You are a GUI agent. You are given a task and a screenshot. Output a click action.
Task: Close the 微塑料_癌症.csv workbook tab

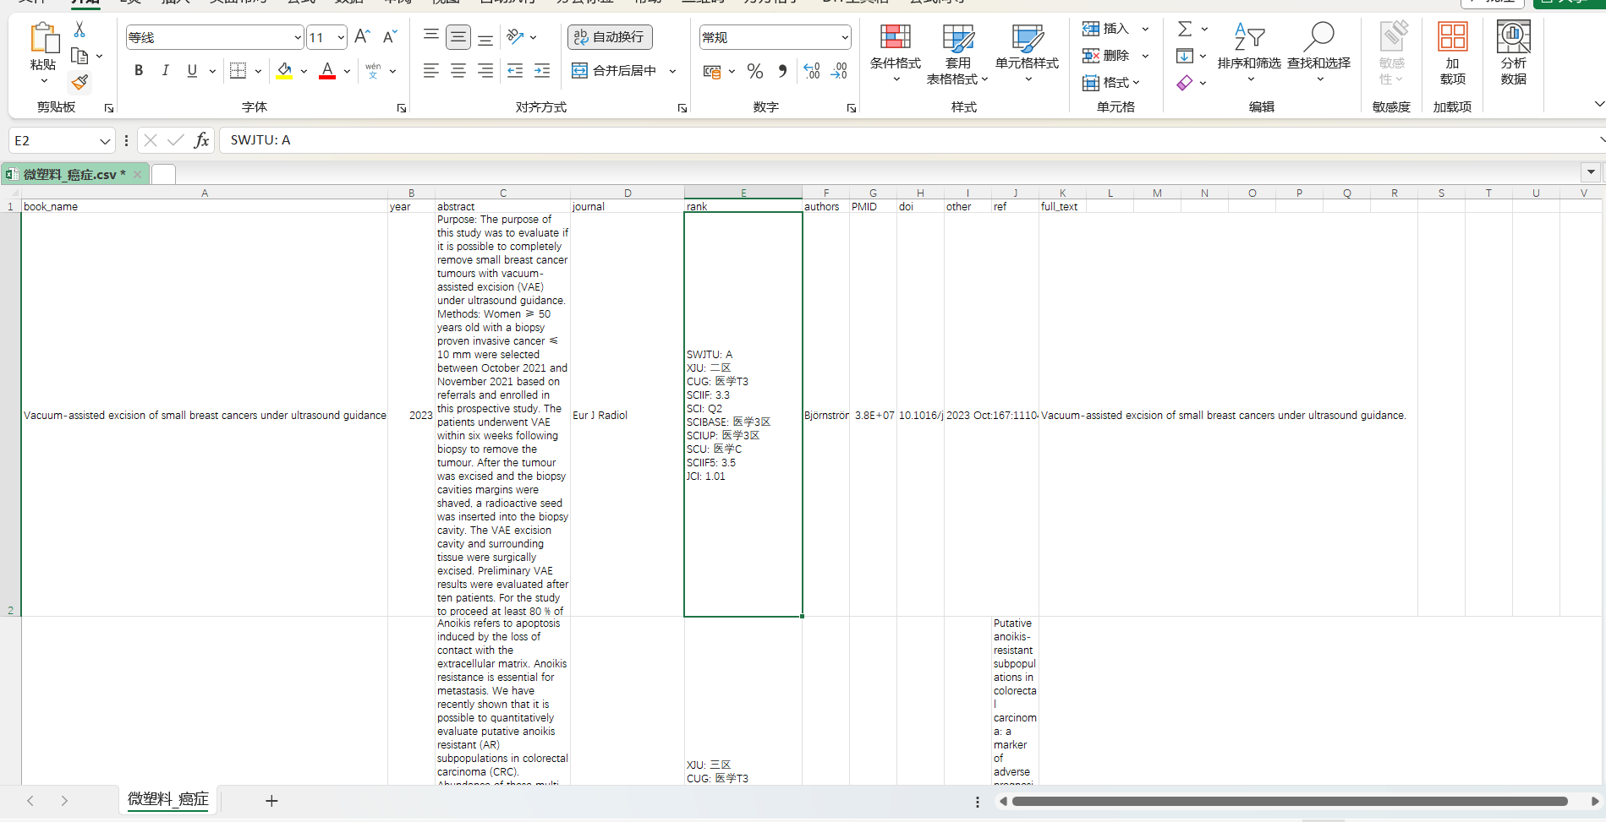pos(138,174)
